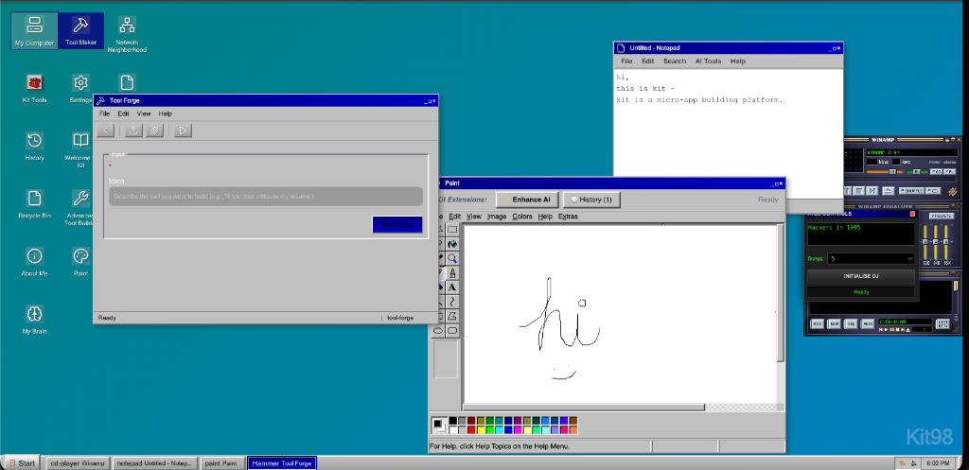Screen dimensions: 969x470
Task: Select the Polygon tool in Paint
Action: coord(452,316)
